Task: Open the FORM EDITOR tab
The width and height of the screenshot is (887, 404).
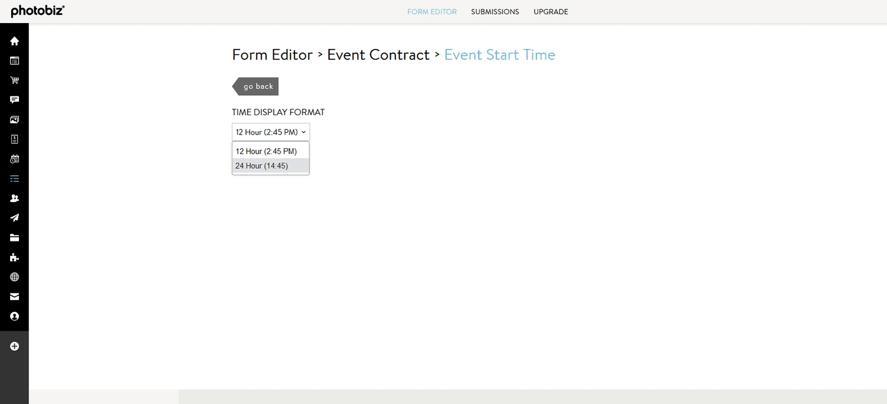Action: pos(432,11)
